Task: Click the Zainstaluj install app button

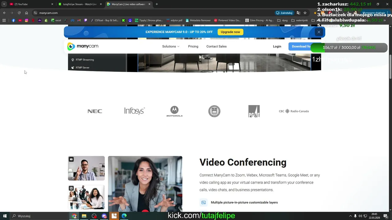Action: click(x=284, y=13)
